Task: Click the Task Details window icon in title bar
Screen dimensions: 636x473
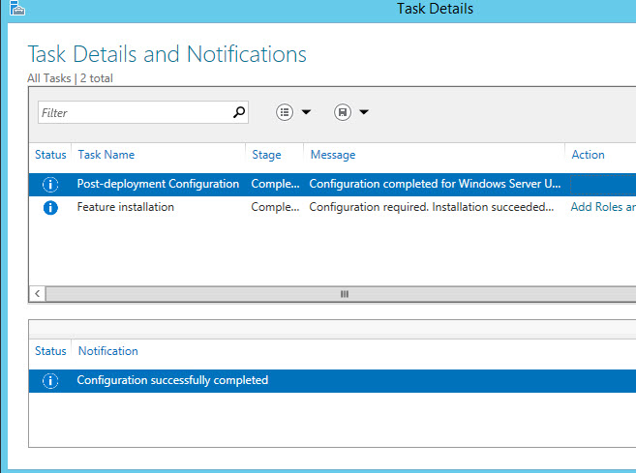Action: click(x=17, y=8)
